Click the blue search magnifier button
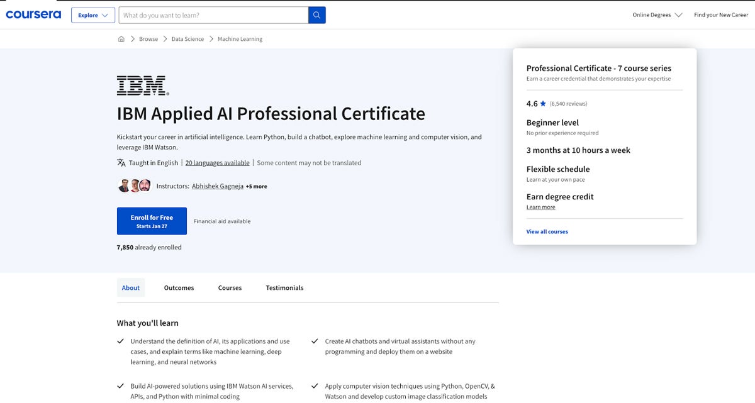Screen dimensions: 755x403 (x=317, y=15)
